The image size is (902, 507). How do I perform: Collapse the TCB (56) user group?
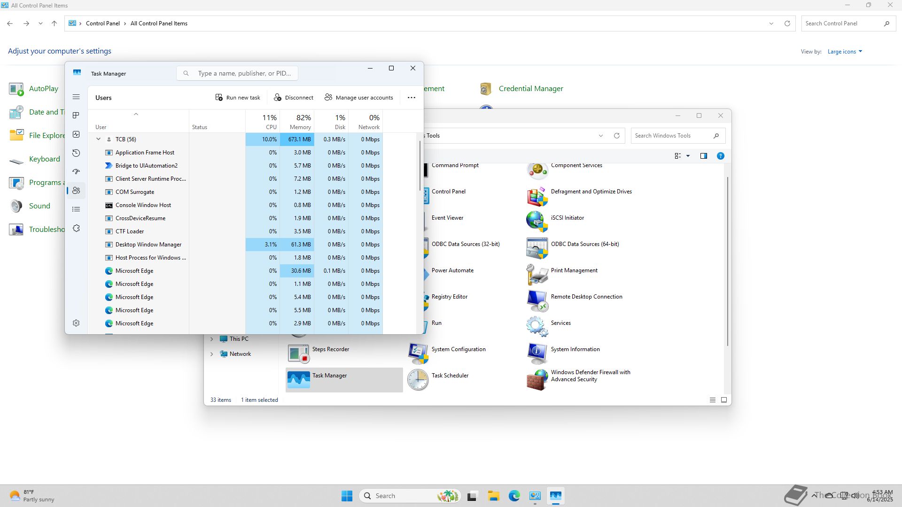pyautogui.click(x=98, y=139)
